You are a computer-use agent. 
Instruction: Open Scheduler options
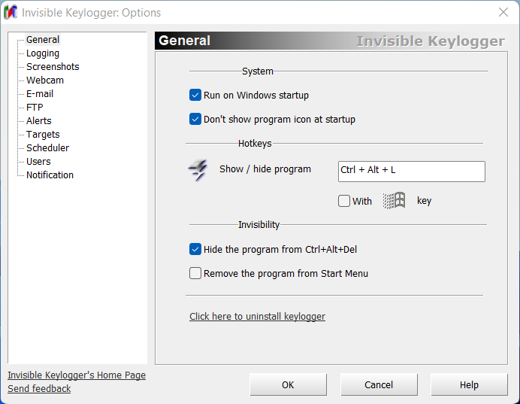(x=48, y=148)
